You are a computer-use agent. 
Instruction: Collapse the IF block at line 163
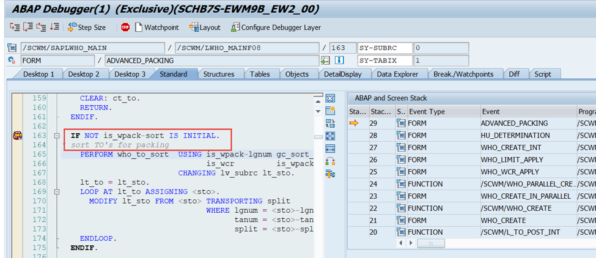[57, 136]
